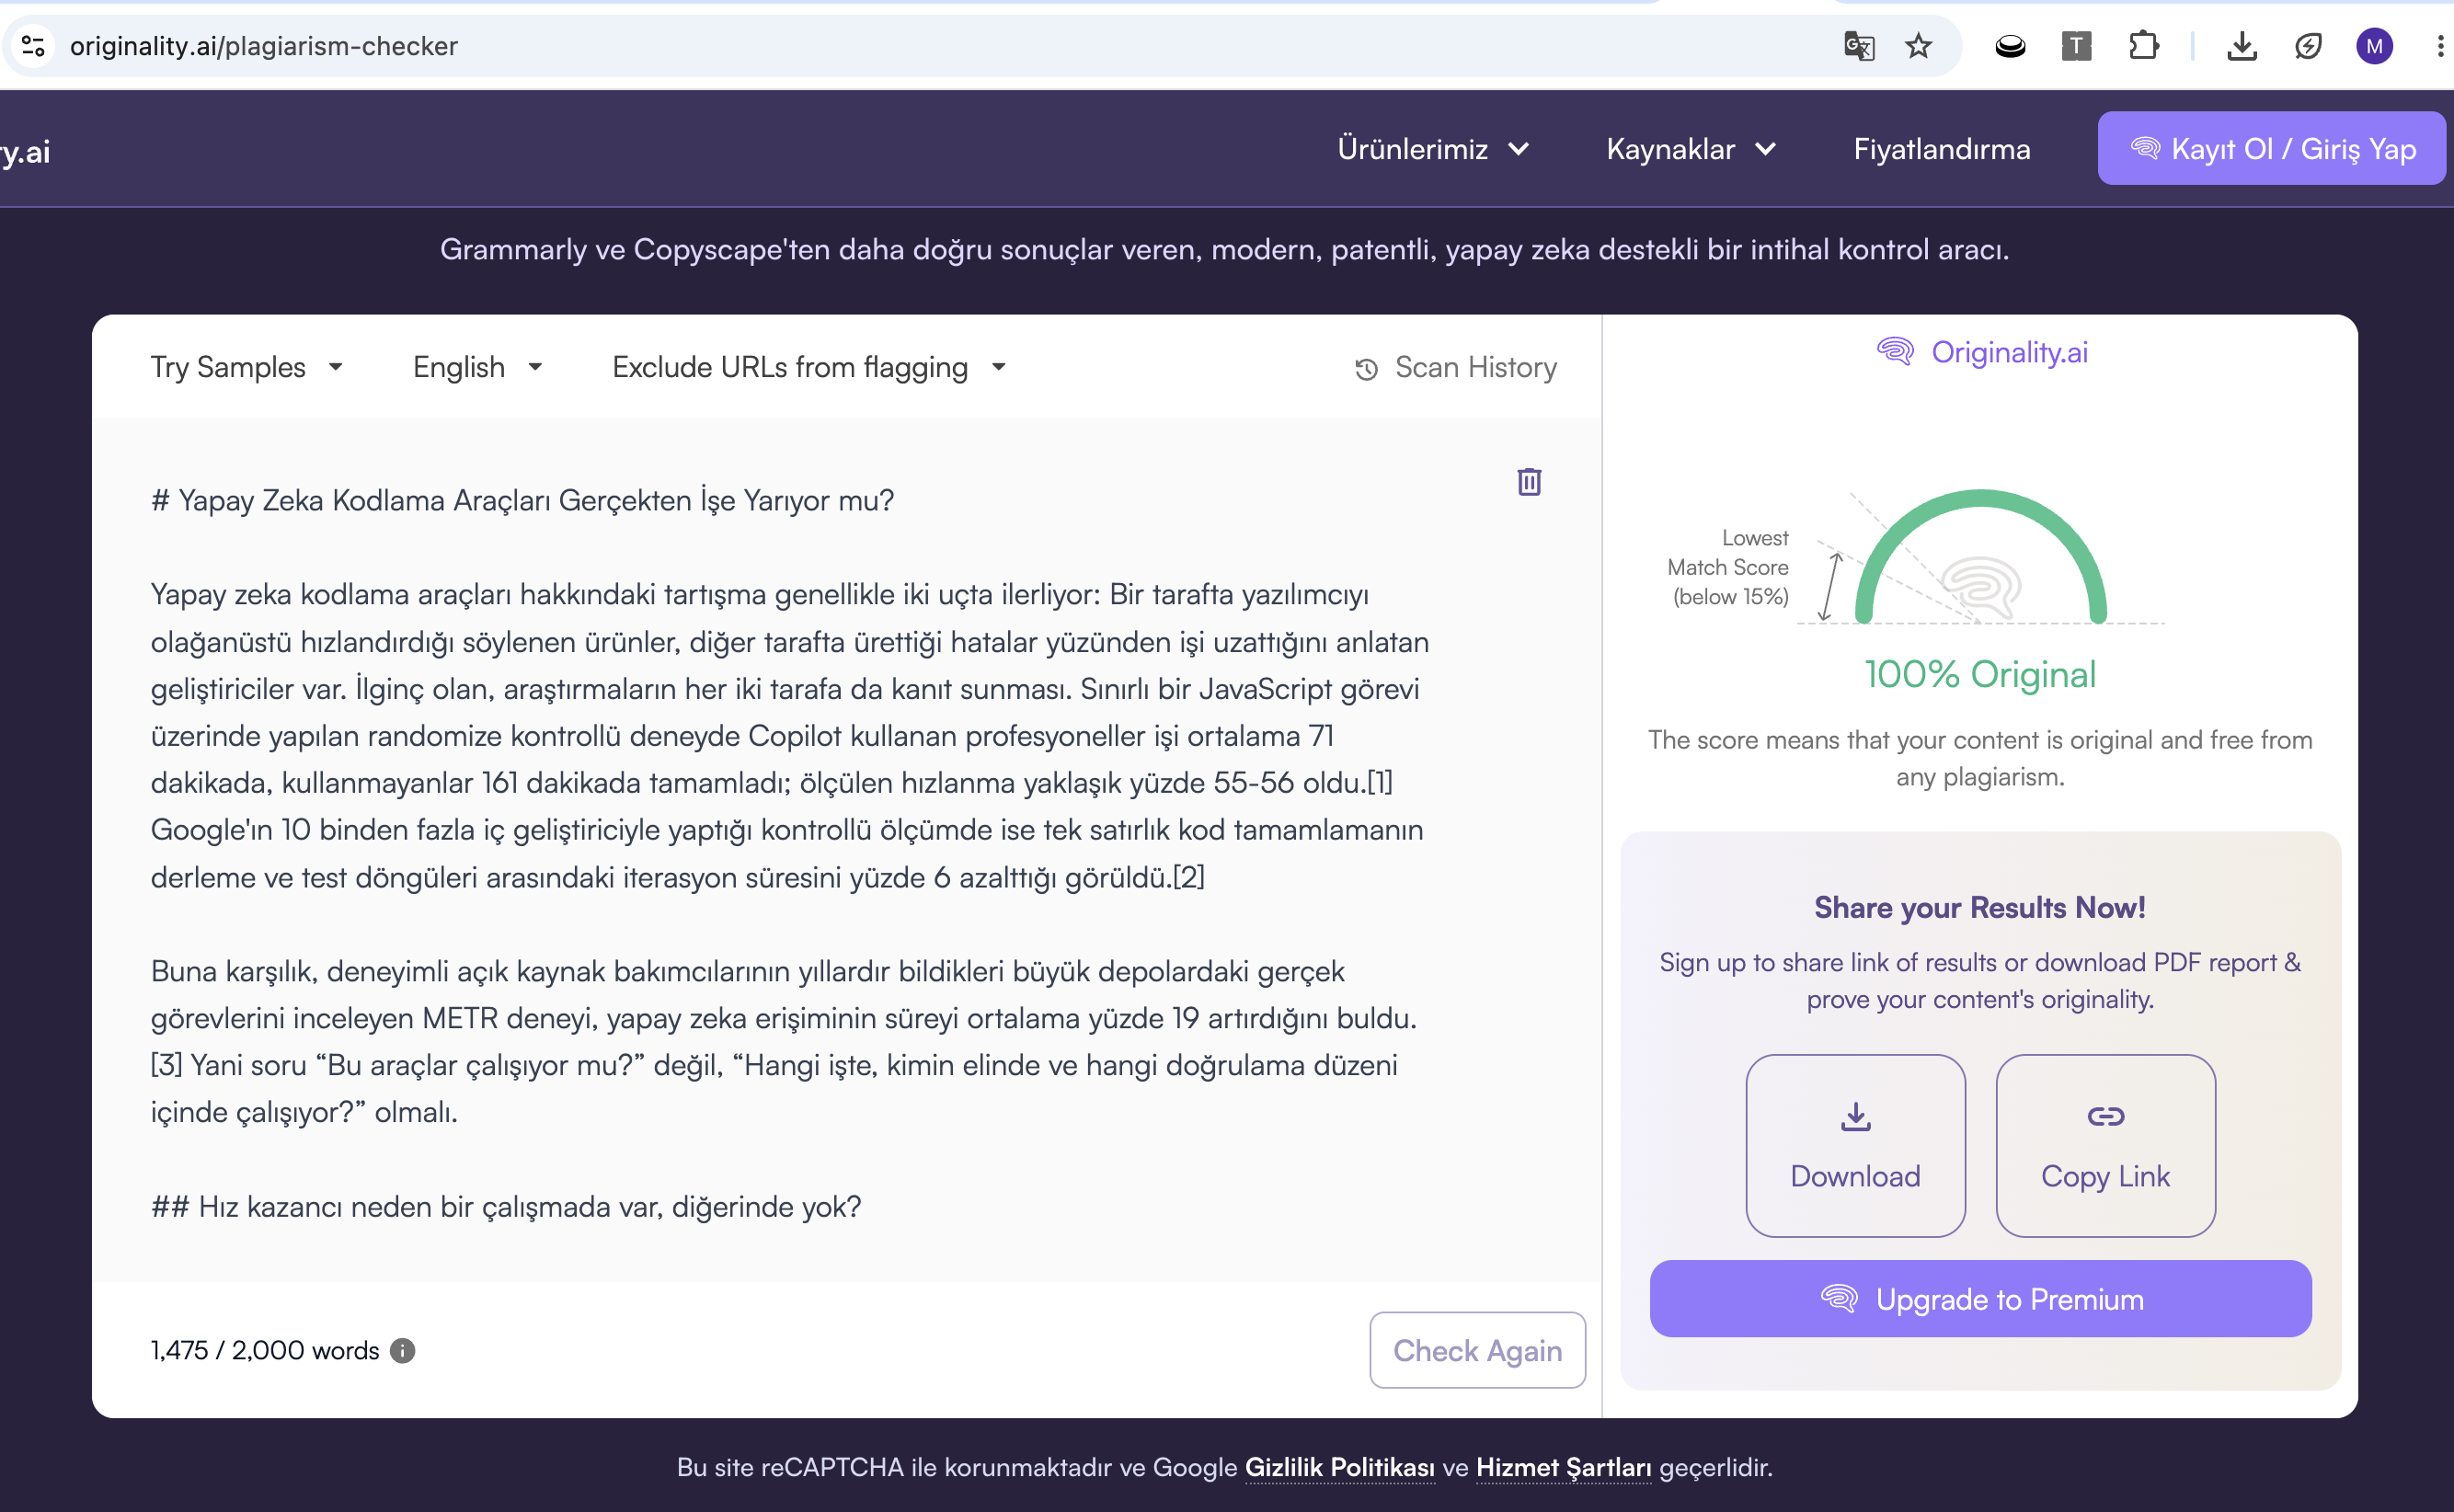
Task: Click the download arrow icon in share card
Action: (x=1856, y=1116)
